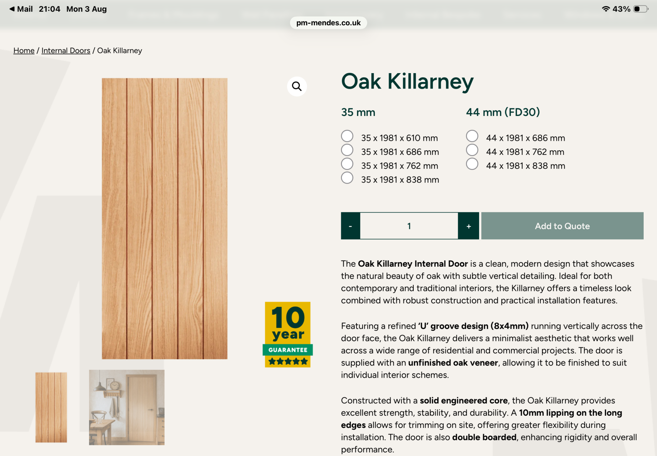
Task: Select the 35 x 1981 x 686 mm size
Action: (347, 150)
